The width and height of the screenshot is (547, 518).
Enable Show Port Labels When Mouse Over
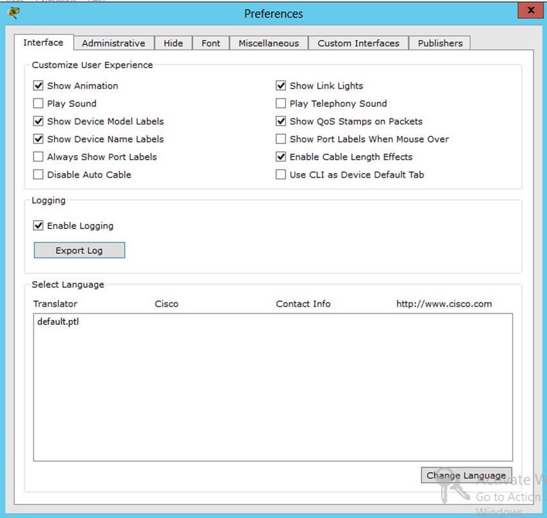pos(281,139)
